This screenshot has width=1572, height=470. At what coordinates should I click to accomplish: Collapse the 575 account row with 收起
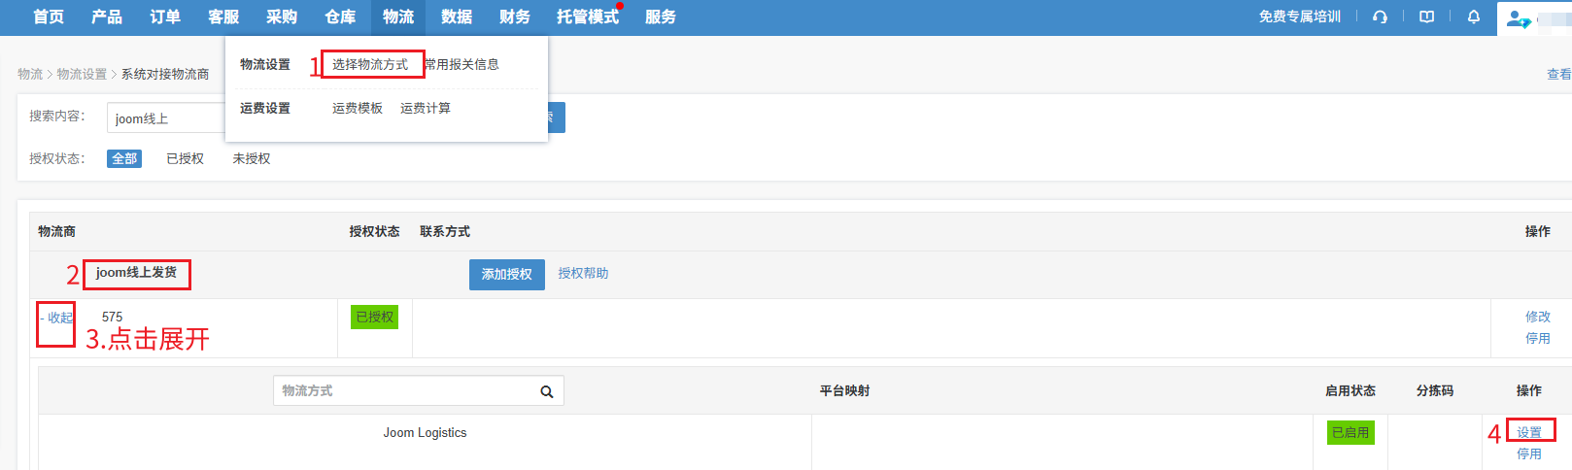click(57, 318)
